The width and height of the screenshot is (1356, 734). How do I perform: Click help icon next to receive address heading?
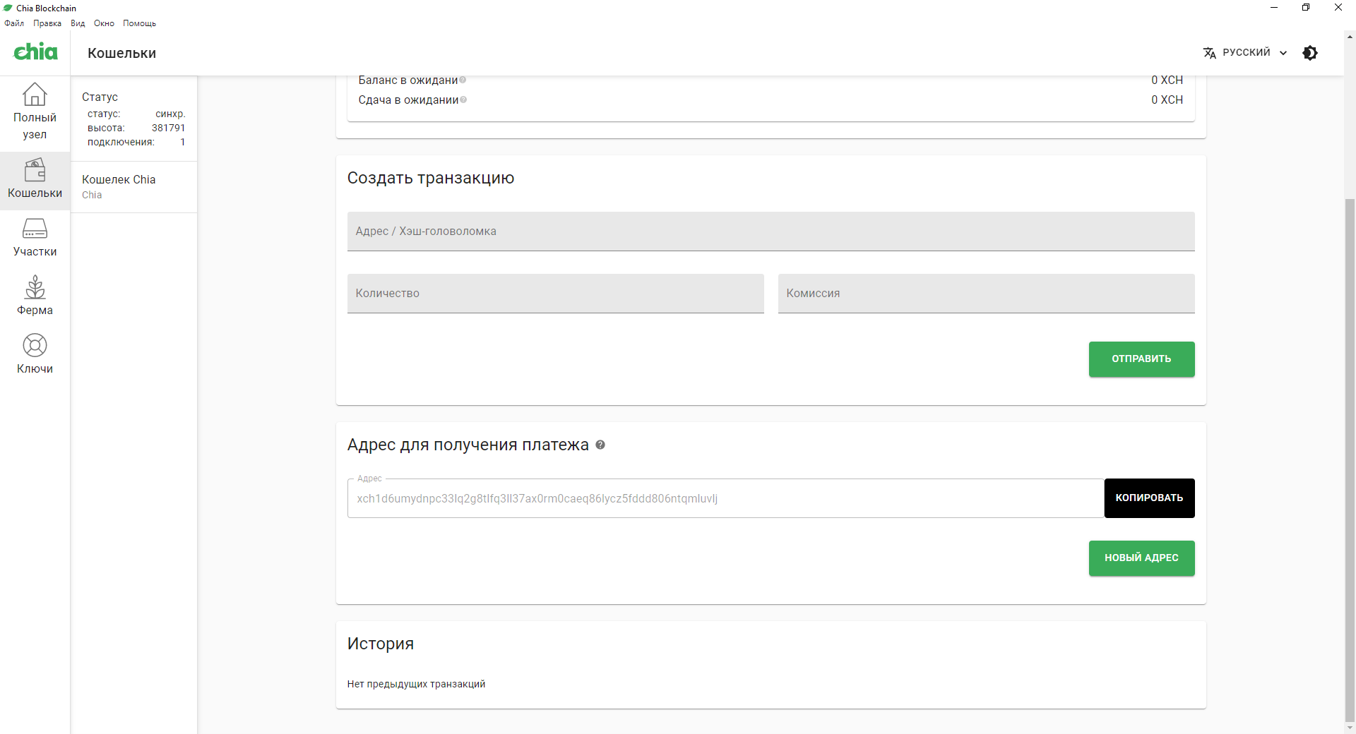pos(600,445)
